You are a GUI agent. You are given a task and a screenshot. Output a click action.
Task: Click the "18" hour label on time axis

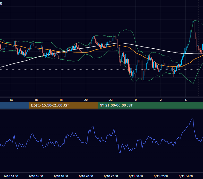pyautogui.click(x=61, y=100)
